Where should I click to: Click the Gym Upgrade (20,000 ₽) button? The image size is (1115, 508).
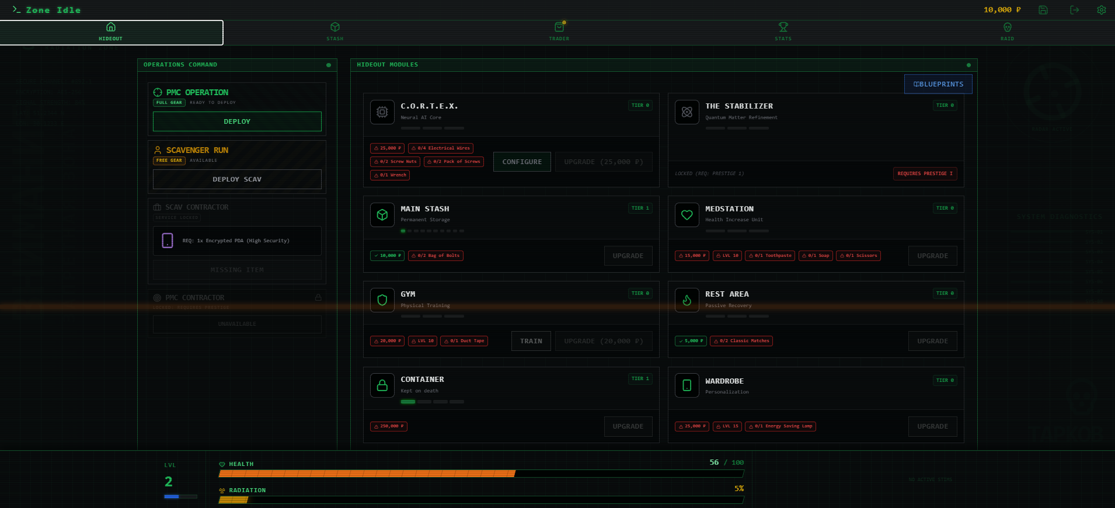pyautogui.click(x=604, y=341)
